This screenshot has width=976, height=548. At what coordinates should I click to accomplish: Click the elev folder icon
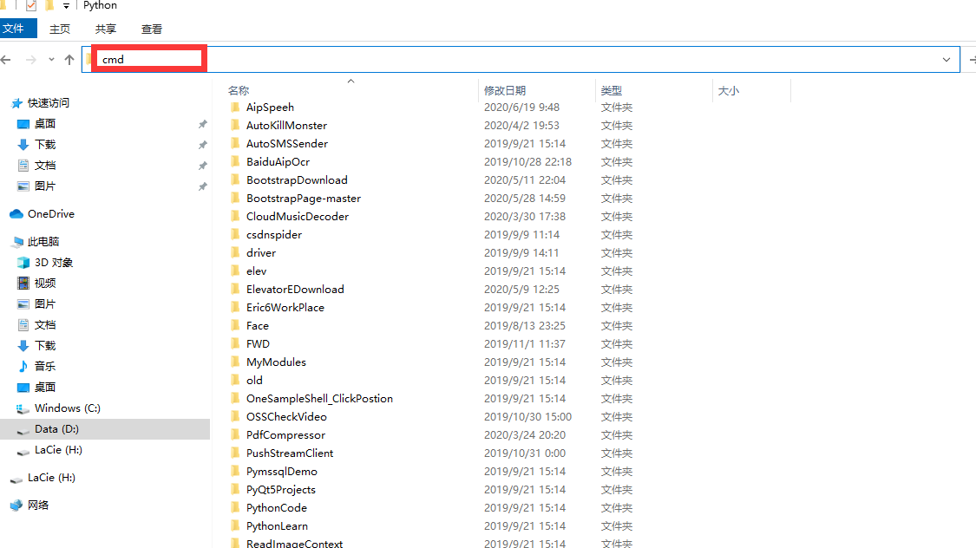(x=234, y=271)
